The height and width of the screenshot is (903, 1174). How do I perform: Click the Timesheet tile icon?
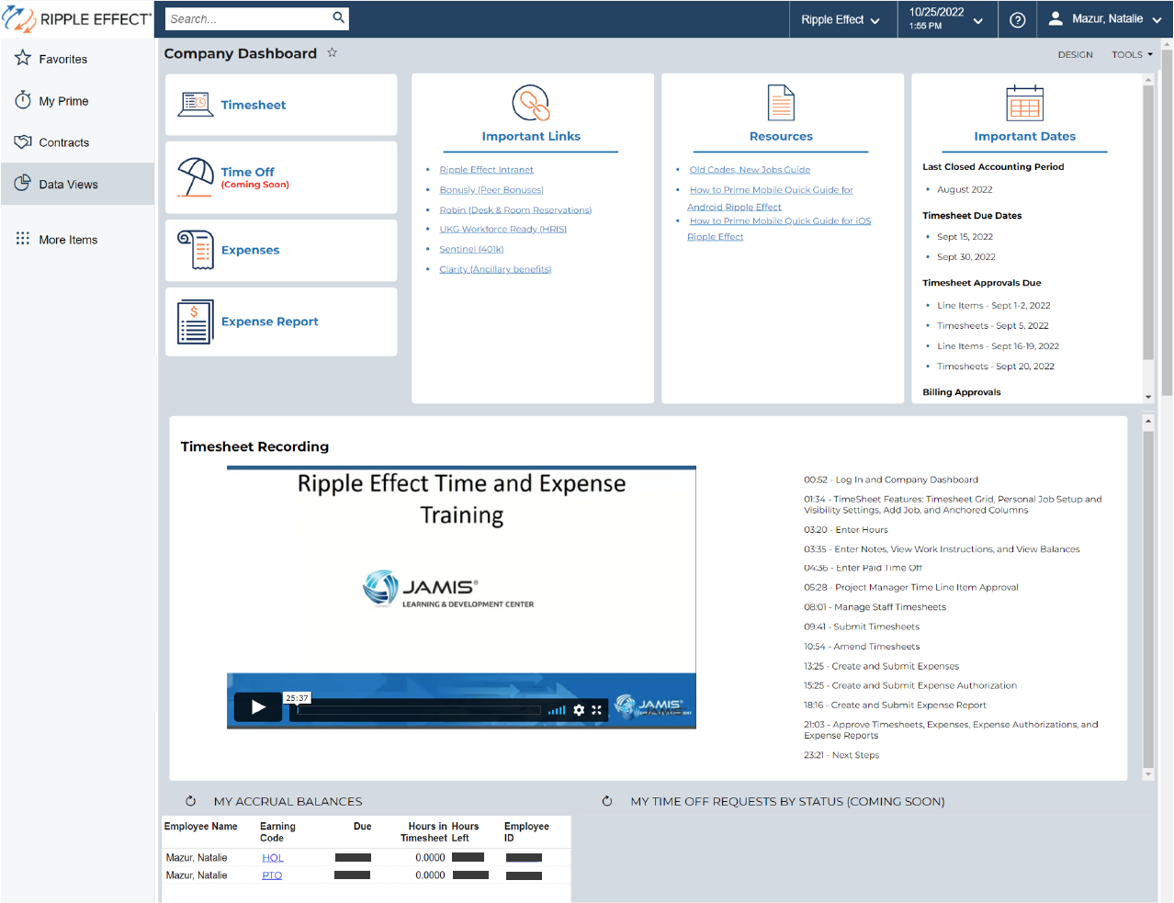pyautogui.click(x=196, y=104)
